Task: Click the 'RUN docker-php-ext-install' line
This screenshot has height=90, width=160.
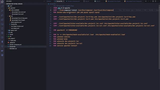Action: (76, 12)
